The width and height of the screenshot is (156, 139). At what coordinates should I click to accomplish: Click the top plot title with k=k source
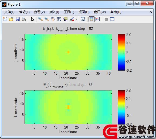click(68, 29)
